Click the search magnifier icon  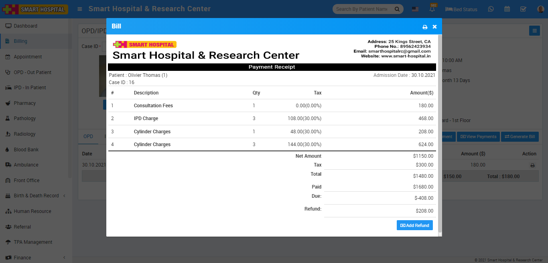click(x=397, y=9)
